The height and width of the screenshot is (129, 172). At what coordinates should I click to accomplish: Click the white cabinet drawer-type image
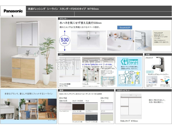pyautogui.click(x=131, y=106)
